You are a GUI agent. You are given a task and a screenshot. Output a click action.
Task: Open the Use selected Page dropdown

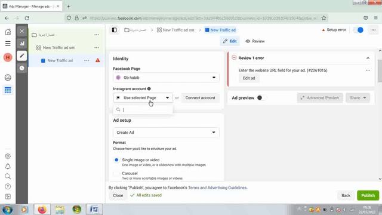143,98
